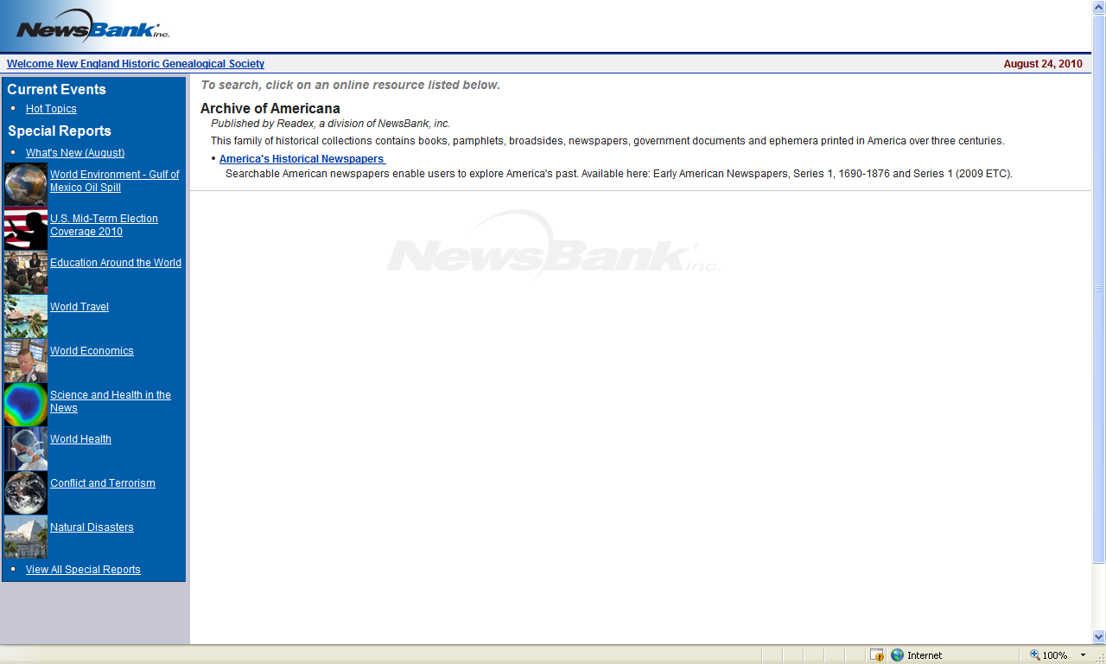
Task: Open the World Economics link
Action: point(92,351)
